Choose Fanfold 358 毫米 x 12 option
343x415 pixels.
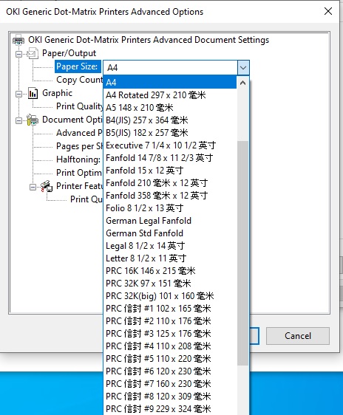170,196
